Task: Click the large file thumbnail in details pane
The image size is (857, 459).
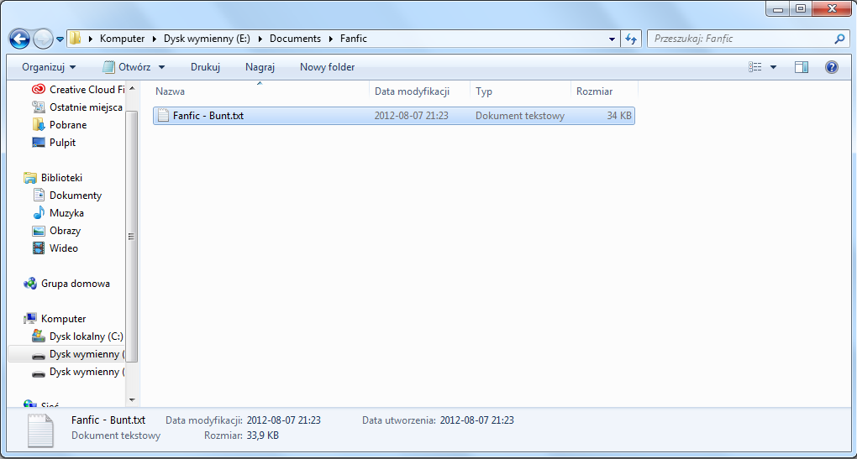Action: click(x=40, y=430)
